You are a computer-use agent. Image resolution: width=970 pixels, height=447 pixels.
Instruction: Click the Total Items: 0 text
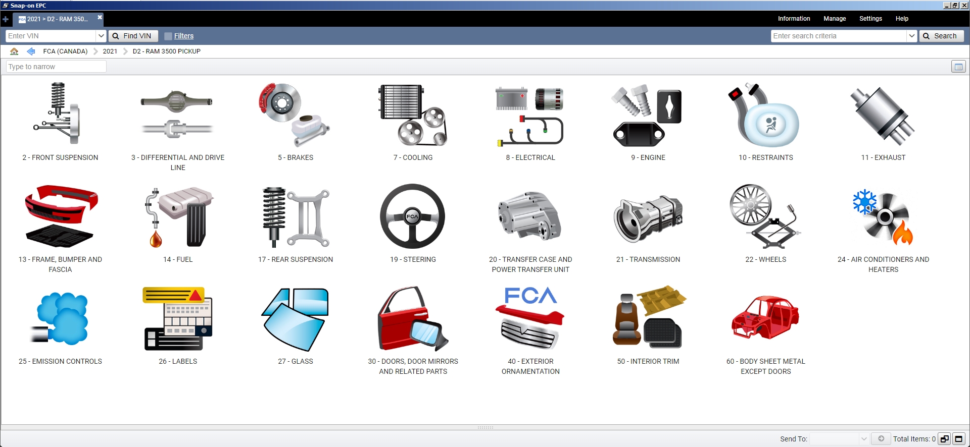[x=914, y=439]
